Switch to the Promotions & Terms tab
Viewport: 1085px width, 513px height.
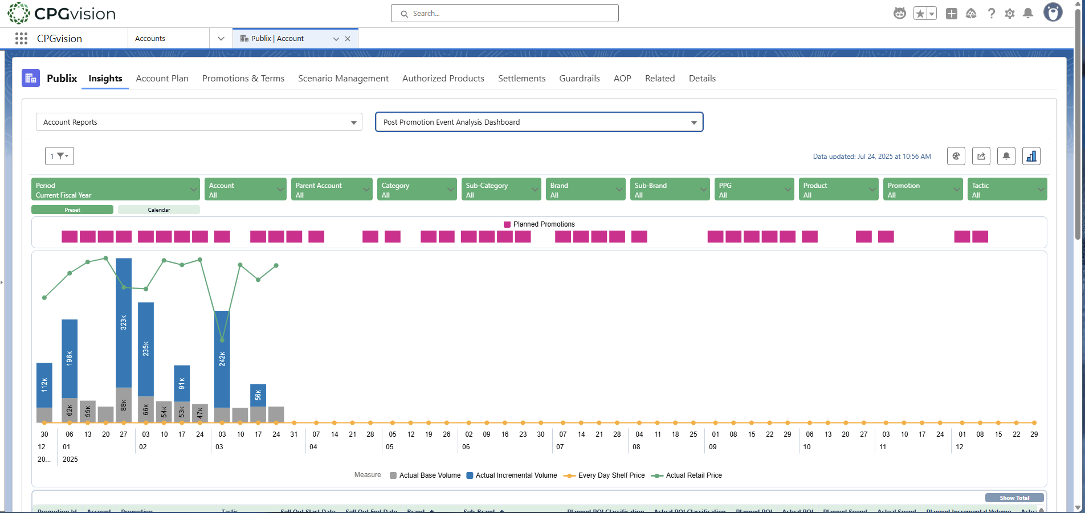tap(243, 79)
